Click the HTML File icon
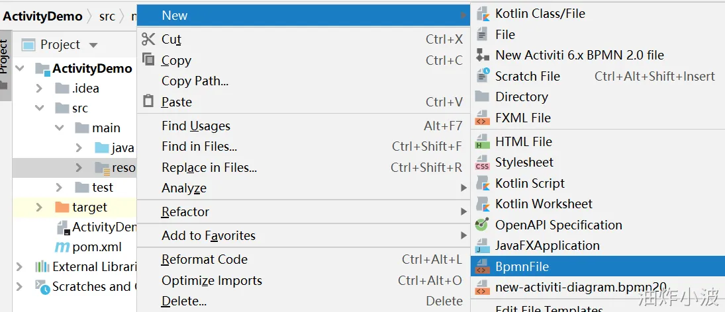This screenshot has height=312, width=725. [482, 141]
